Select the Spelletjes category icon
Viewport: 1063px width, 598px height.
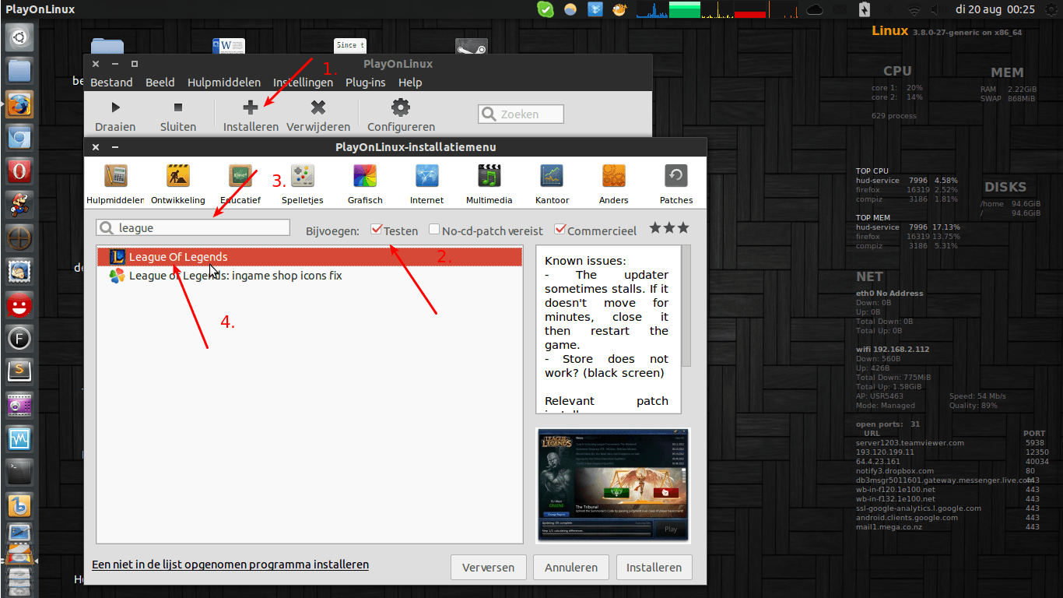pos(303,176)
